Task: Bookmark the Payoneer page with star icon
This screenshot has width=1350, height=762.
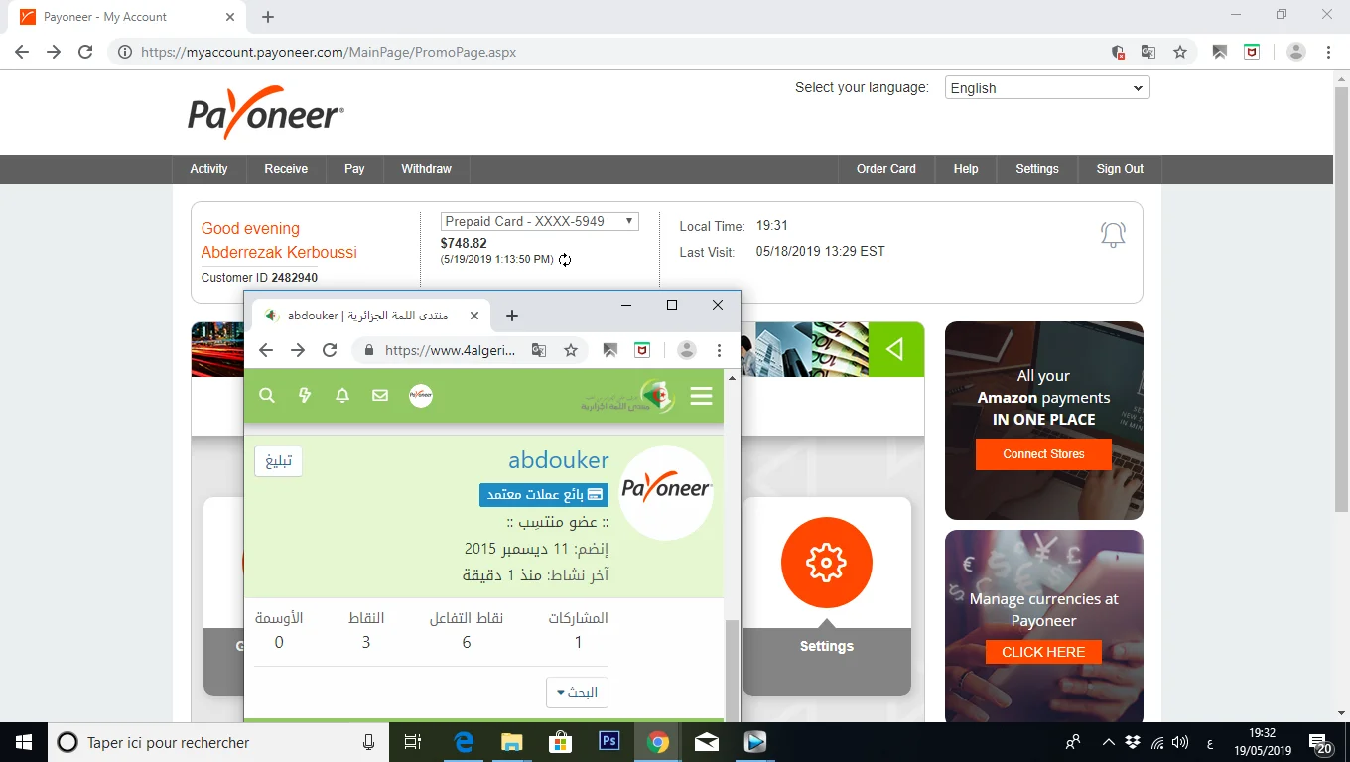Action: pyautogui.click(x=1180, y=53)
